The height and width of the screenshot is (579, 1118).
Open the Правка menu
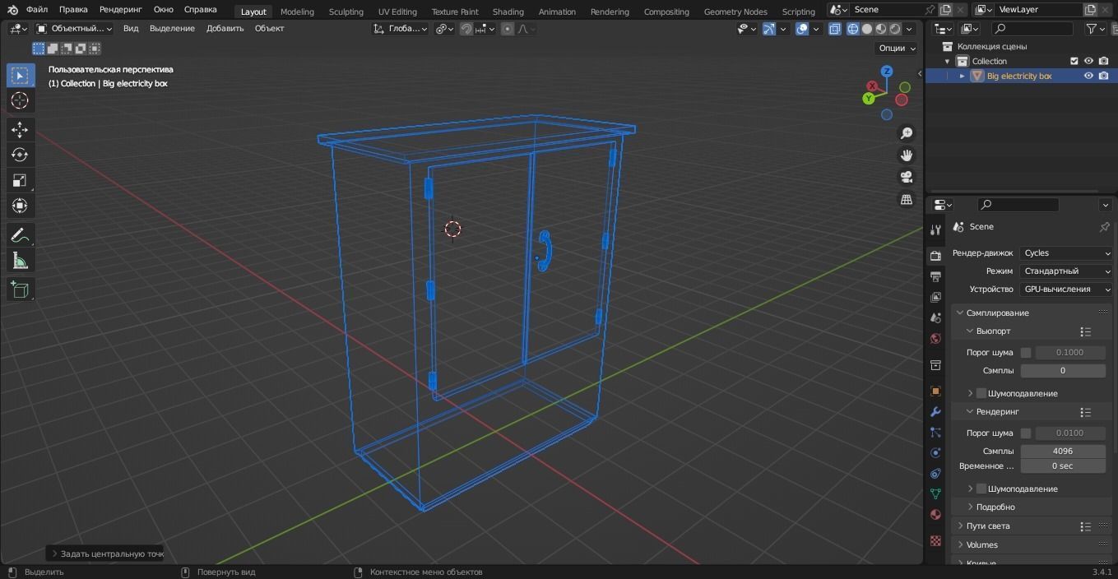point(73,10)
